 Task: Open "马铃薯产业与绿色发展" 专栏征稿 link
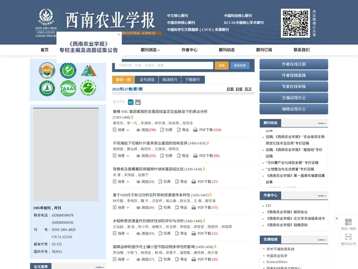point(292,162)
